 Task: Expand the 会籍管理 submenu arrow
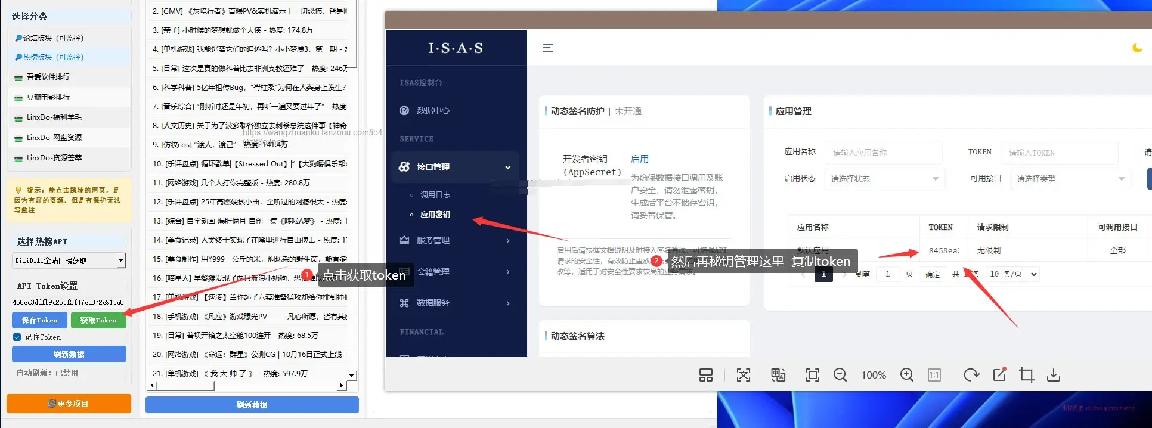point(508,272)
